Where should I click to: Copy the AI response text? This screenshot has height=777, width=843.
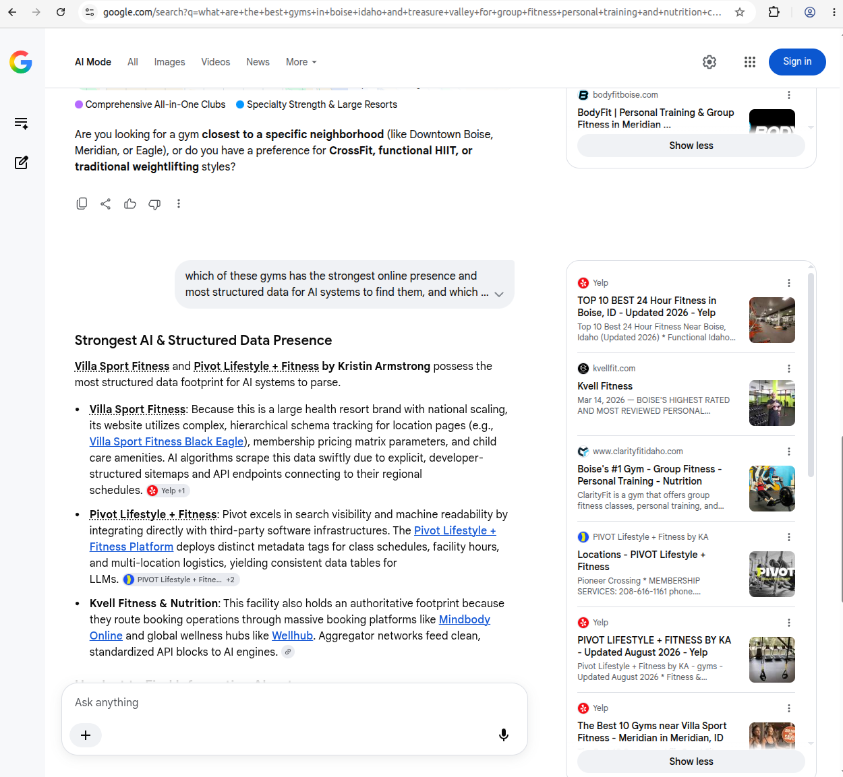tap(82, 204)
